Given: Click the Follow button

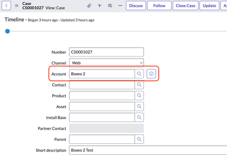Looking at the screenshot, I should tap(159, 6).
